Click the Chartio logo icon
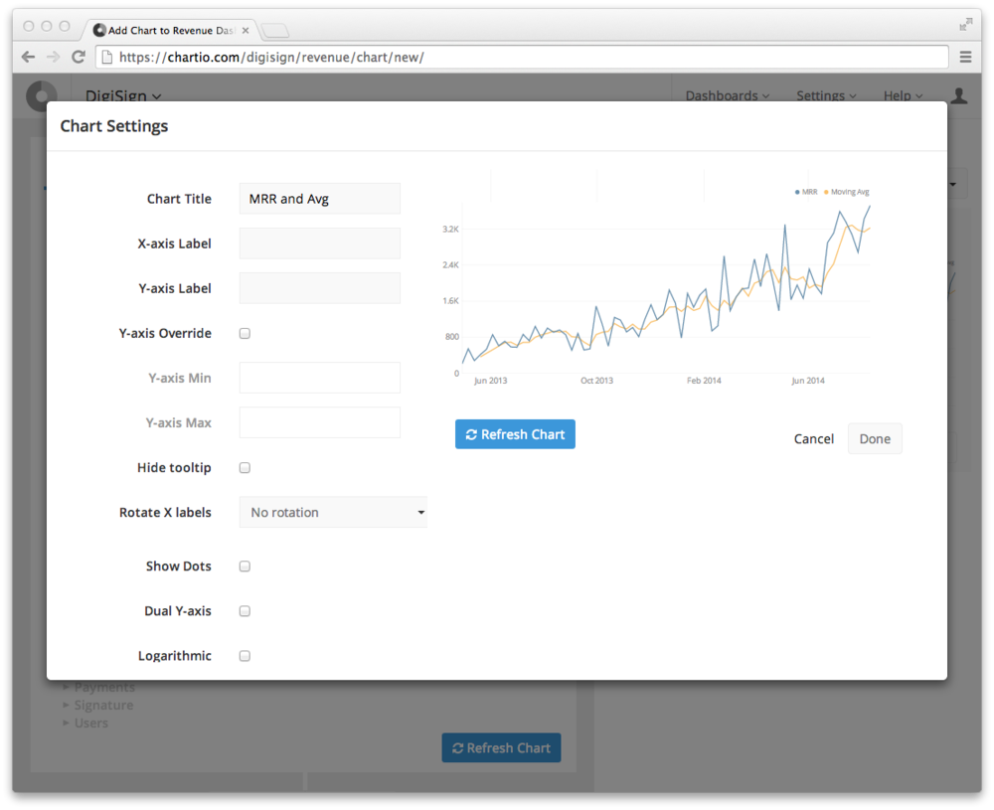The width and height of the screenshot is (994, 810). [42, 96]
